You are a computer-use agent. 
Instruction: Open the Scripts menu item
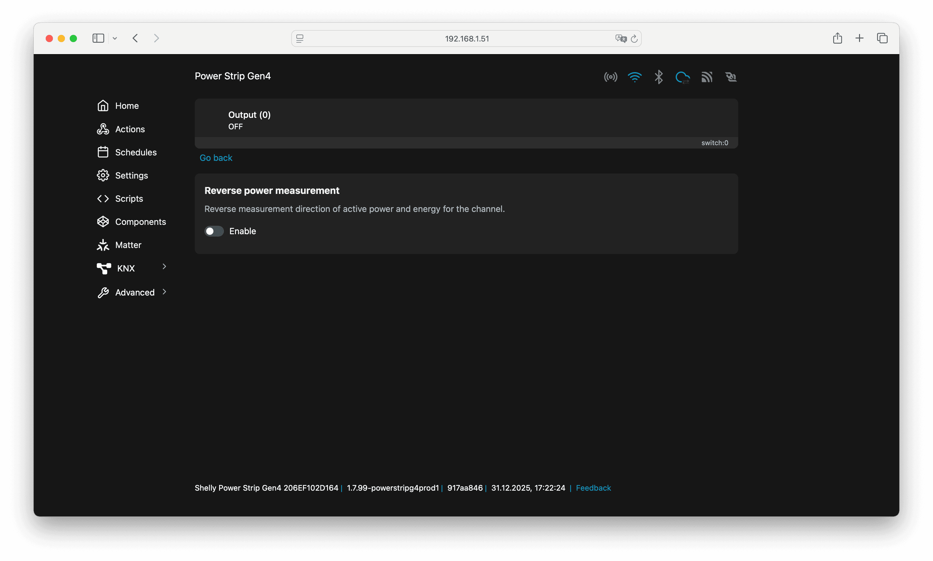(x=128, y=198)
